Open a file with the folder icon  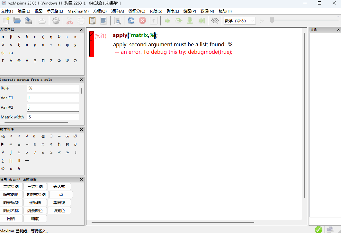click(17, 21)
